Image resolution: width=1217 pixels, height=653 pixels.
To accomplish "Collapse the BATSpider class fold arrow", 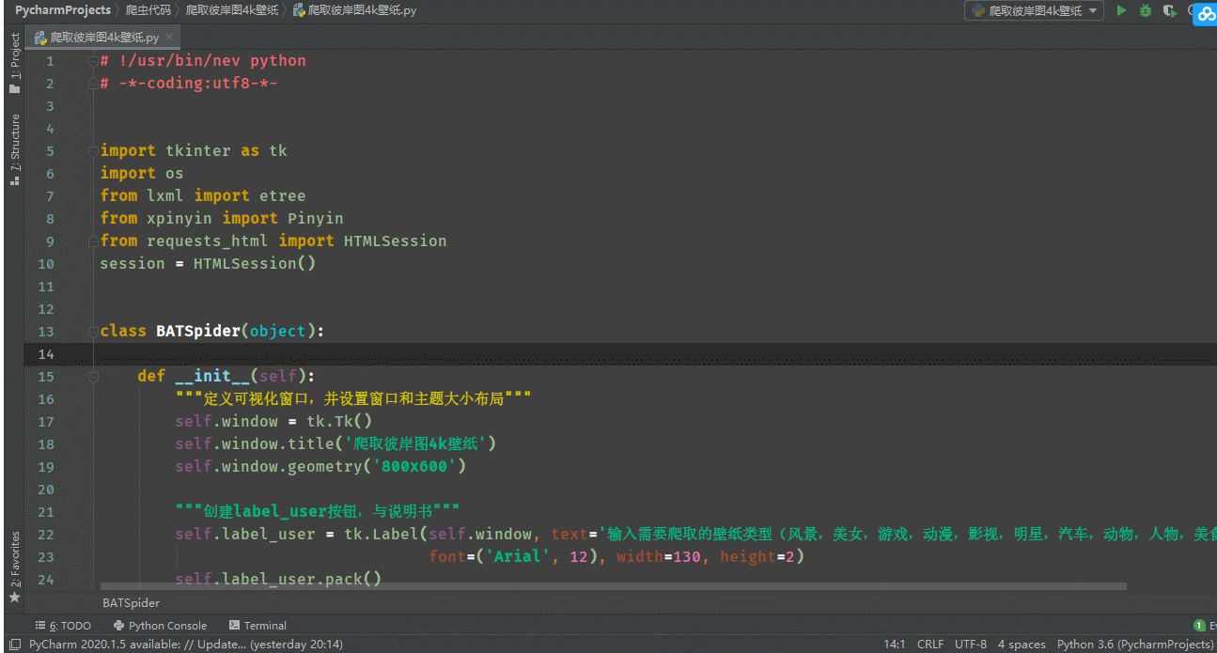I will click(x=91, y=331).
